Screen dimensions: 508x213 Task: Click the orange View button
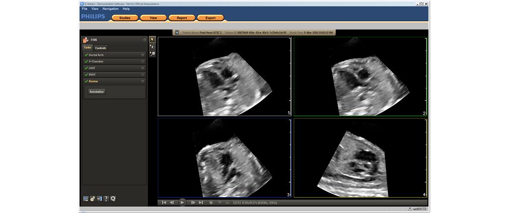[x=154, y=18]
